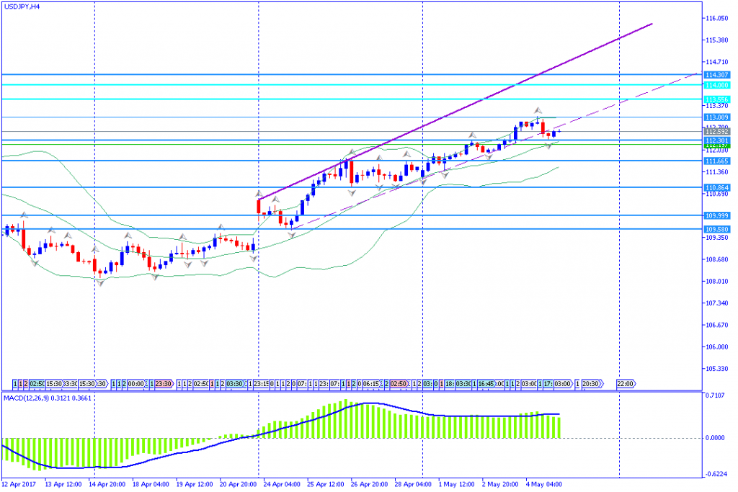Click the 14 Apr 20:00 time label
Viewport: 738px width, 492px height.
(x=107, y=485)
